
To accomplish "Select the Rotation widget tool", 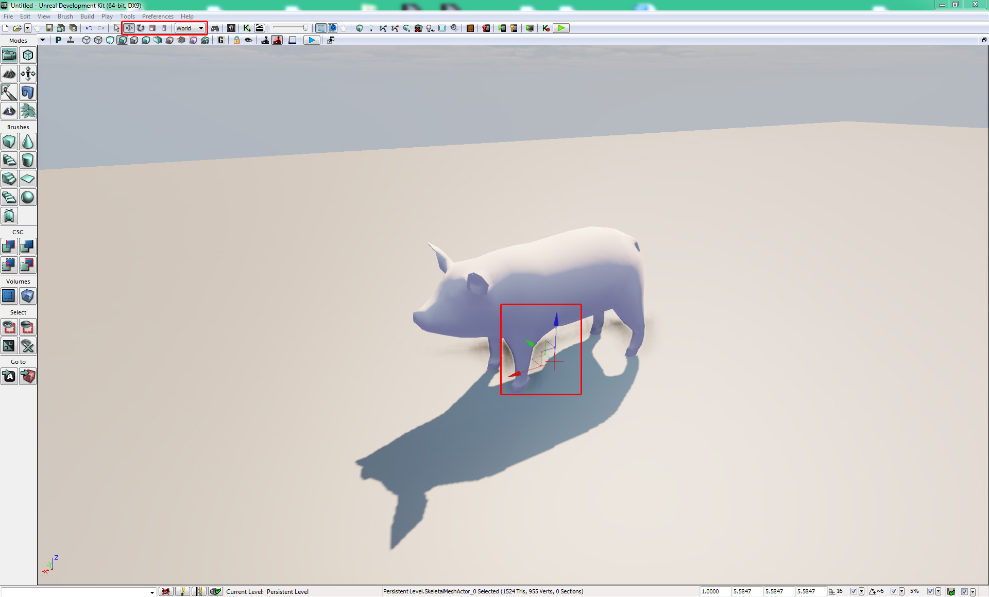I will 141,28.
